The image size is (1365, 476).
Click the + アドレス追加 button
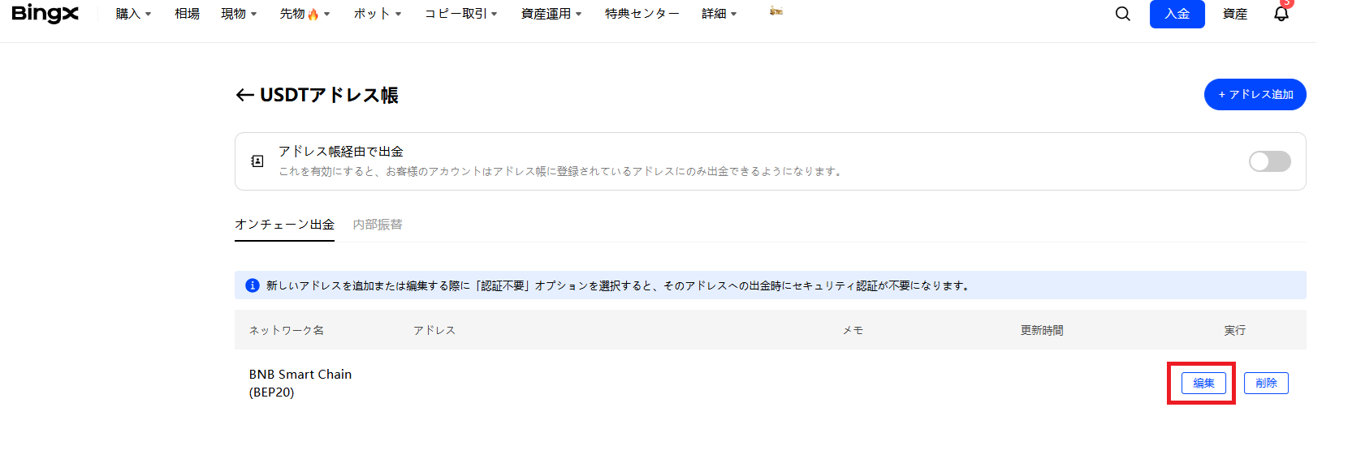pos(1255,94)
